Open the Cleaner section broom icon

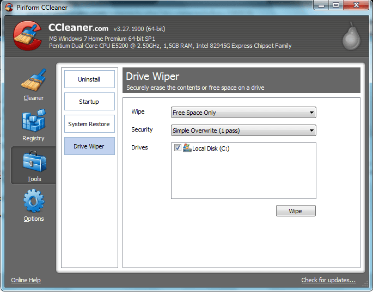click(x=34, y=80)
